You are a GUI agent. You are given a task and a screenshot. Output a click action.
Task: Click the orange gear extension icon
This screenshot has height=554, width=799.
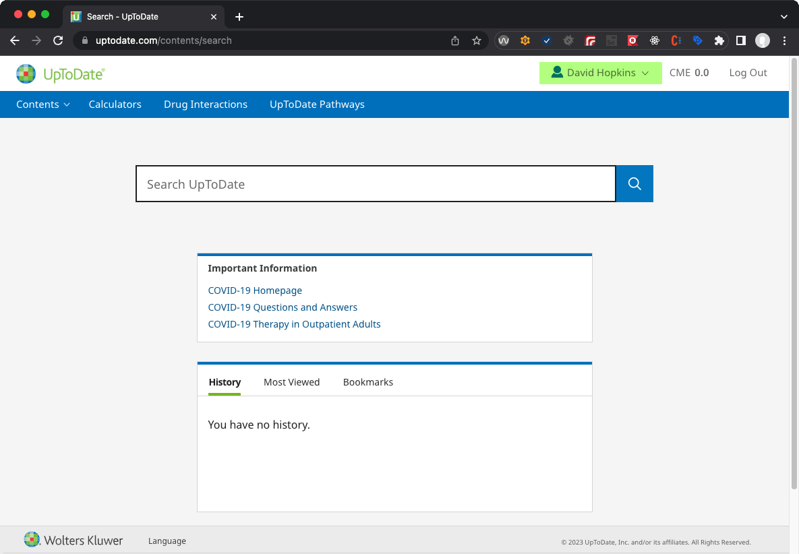click(x=525, y=40)
